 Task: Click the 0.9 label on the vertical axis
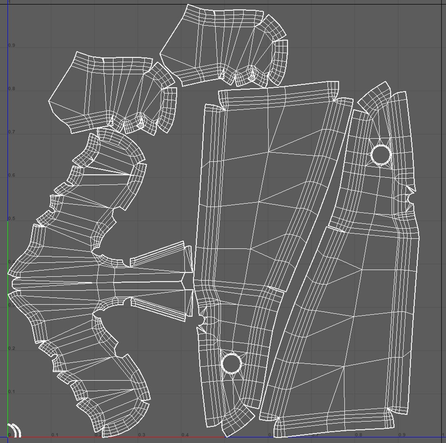pos(12,46)
